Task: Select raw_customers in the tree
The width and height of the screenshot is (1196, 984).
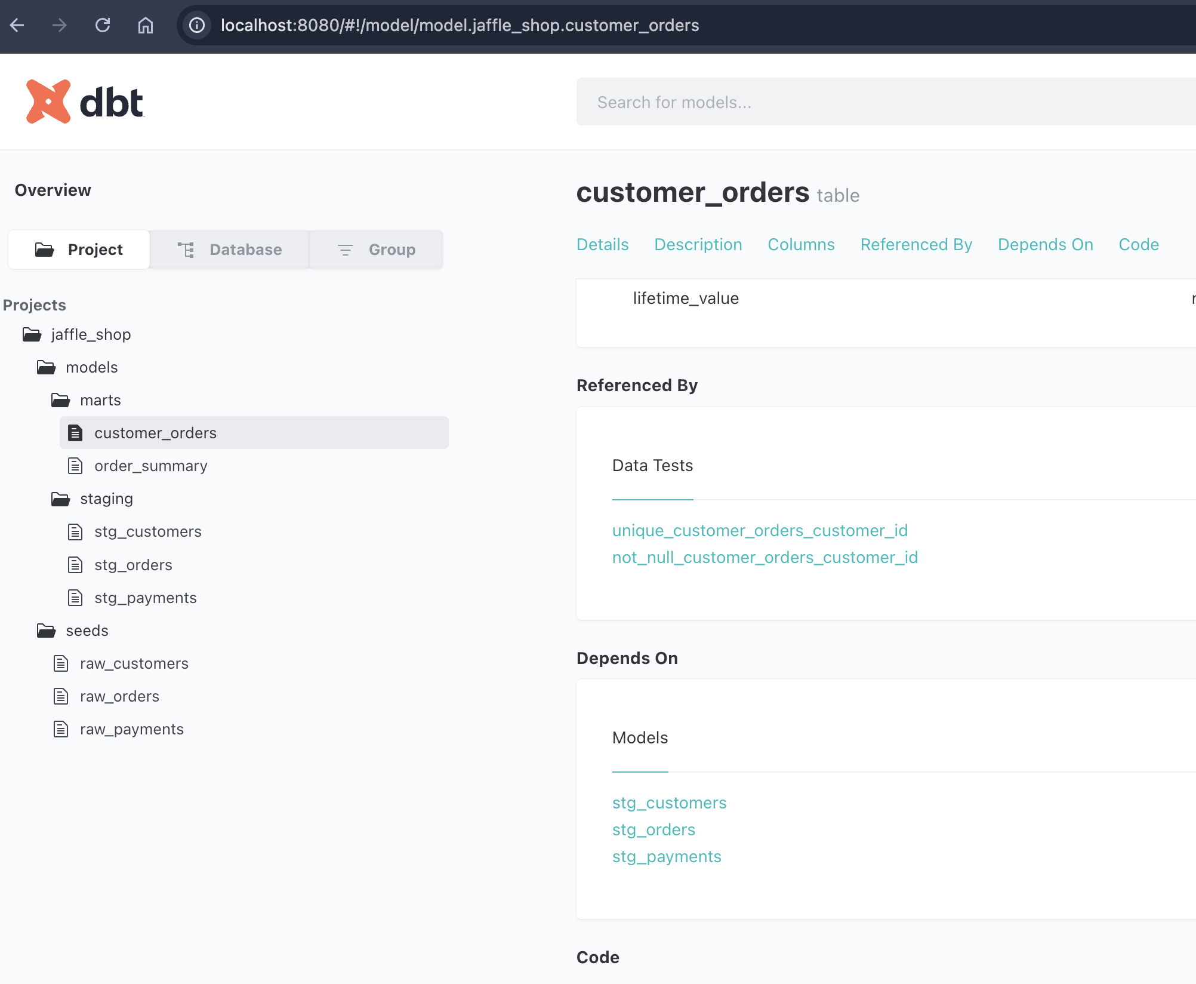Action: pos(134,663)
